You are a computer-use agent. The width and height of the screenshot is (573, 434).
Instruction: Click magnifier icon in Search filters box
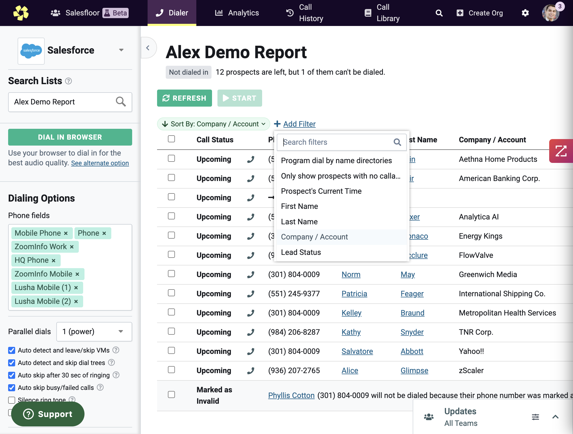pos(397,142)
